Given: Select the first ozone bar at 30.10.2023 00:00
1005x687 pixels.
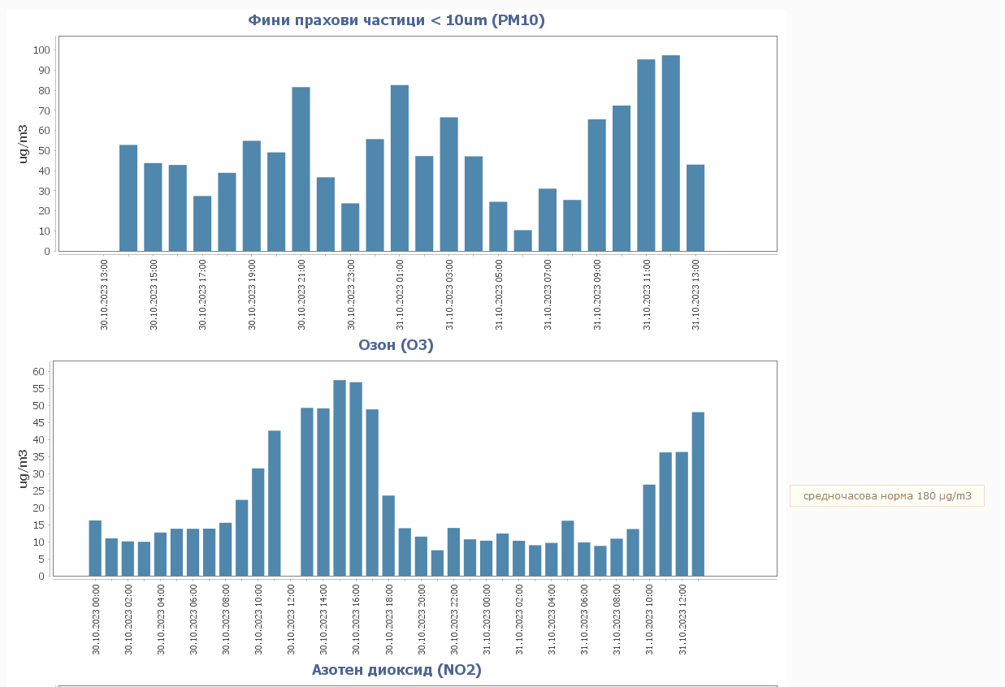Looking at the screenshot, I should pos(95,548).
